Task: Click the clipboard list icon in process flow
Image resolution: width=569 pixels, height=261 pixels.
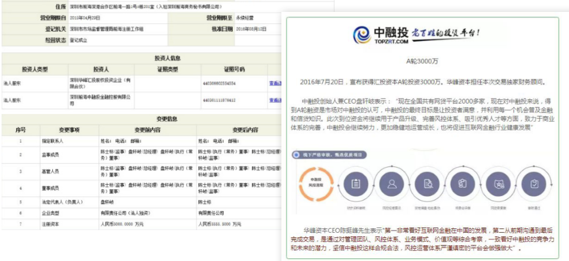Action: pyautogui.click(x=355, y=184)
